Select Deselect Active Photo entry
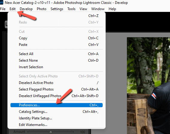170x134 pixels. 57,83
